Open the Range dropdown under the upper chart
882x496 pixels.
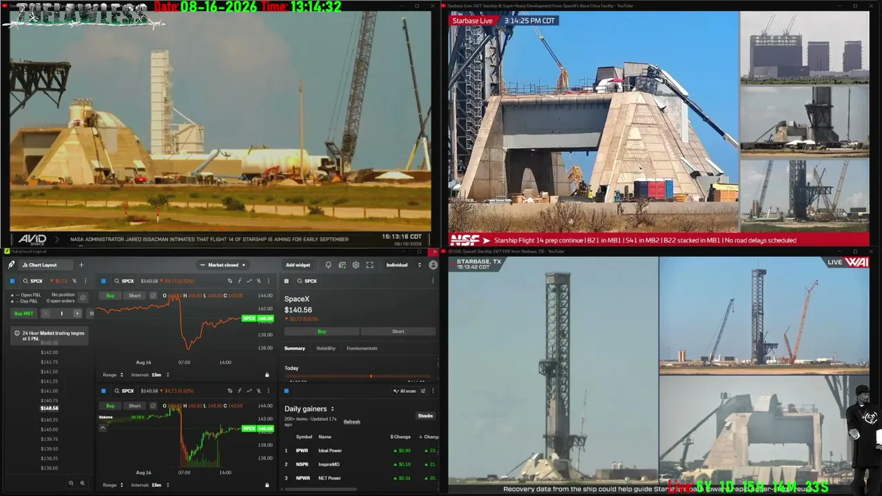(x=113, y=375)
